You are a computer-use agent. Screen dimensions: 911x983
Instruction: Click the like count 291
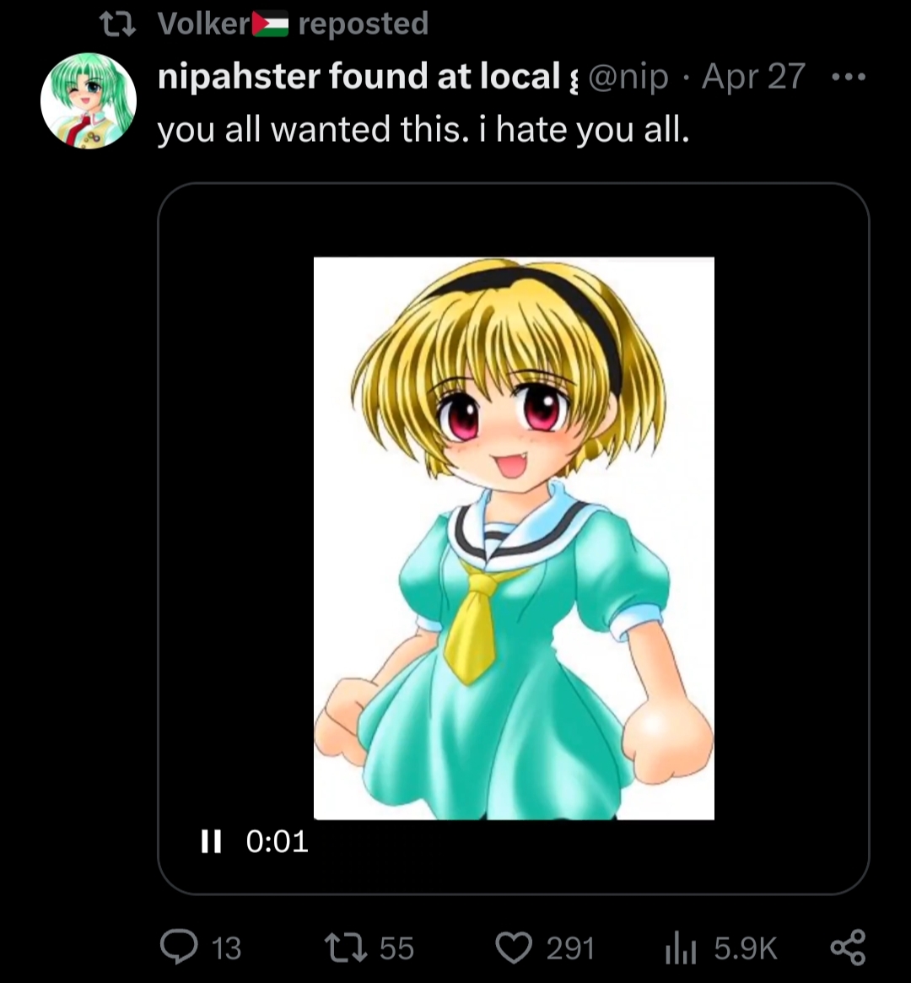pos(570,948)
